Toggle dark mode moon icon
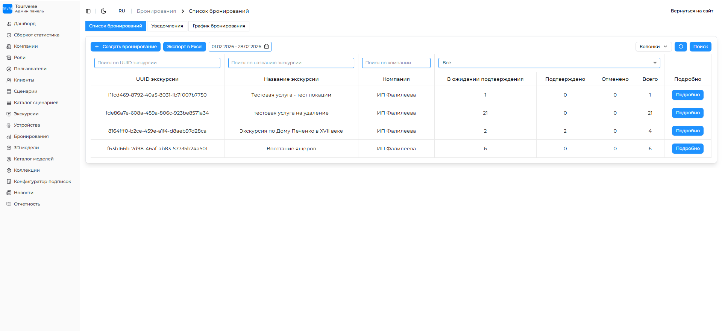Screen dimensions: 722x331 103,11
